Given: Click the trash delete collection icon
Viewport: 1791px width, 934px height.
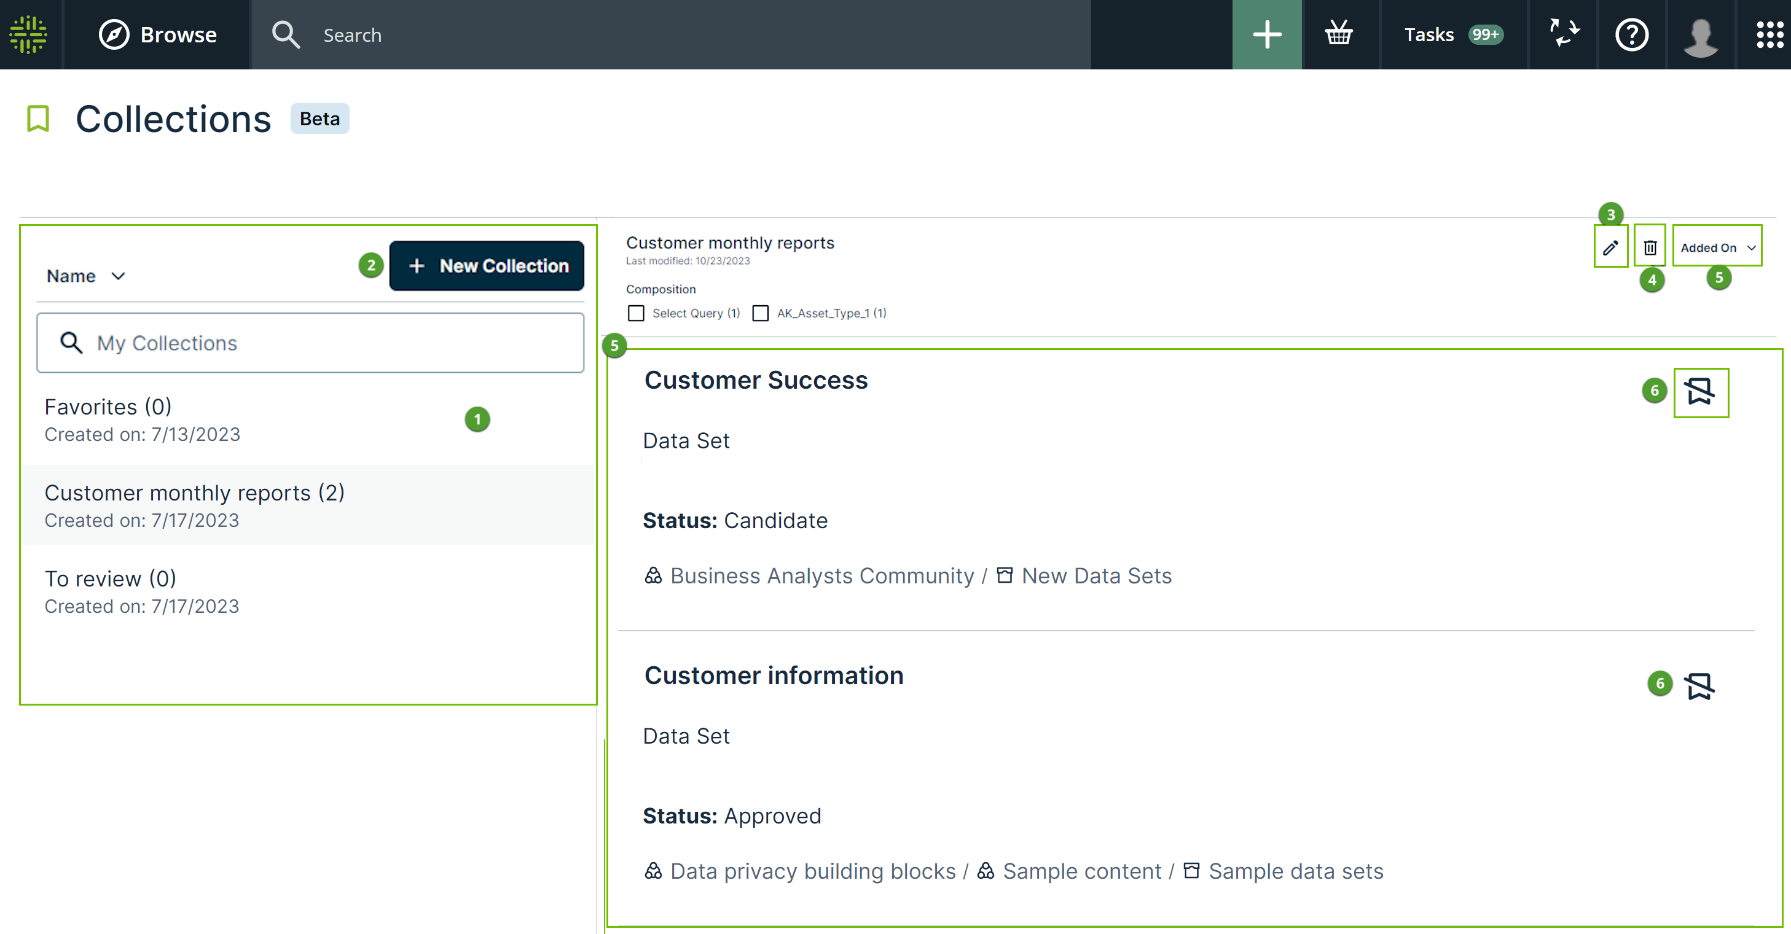Looking at the screenshot, I should pos(1650,247).
